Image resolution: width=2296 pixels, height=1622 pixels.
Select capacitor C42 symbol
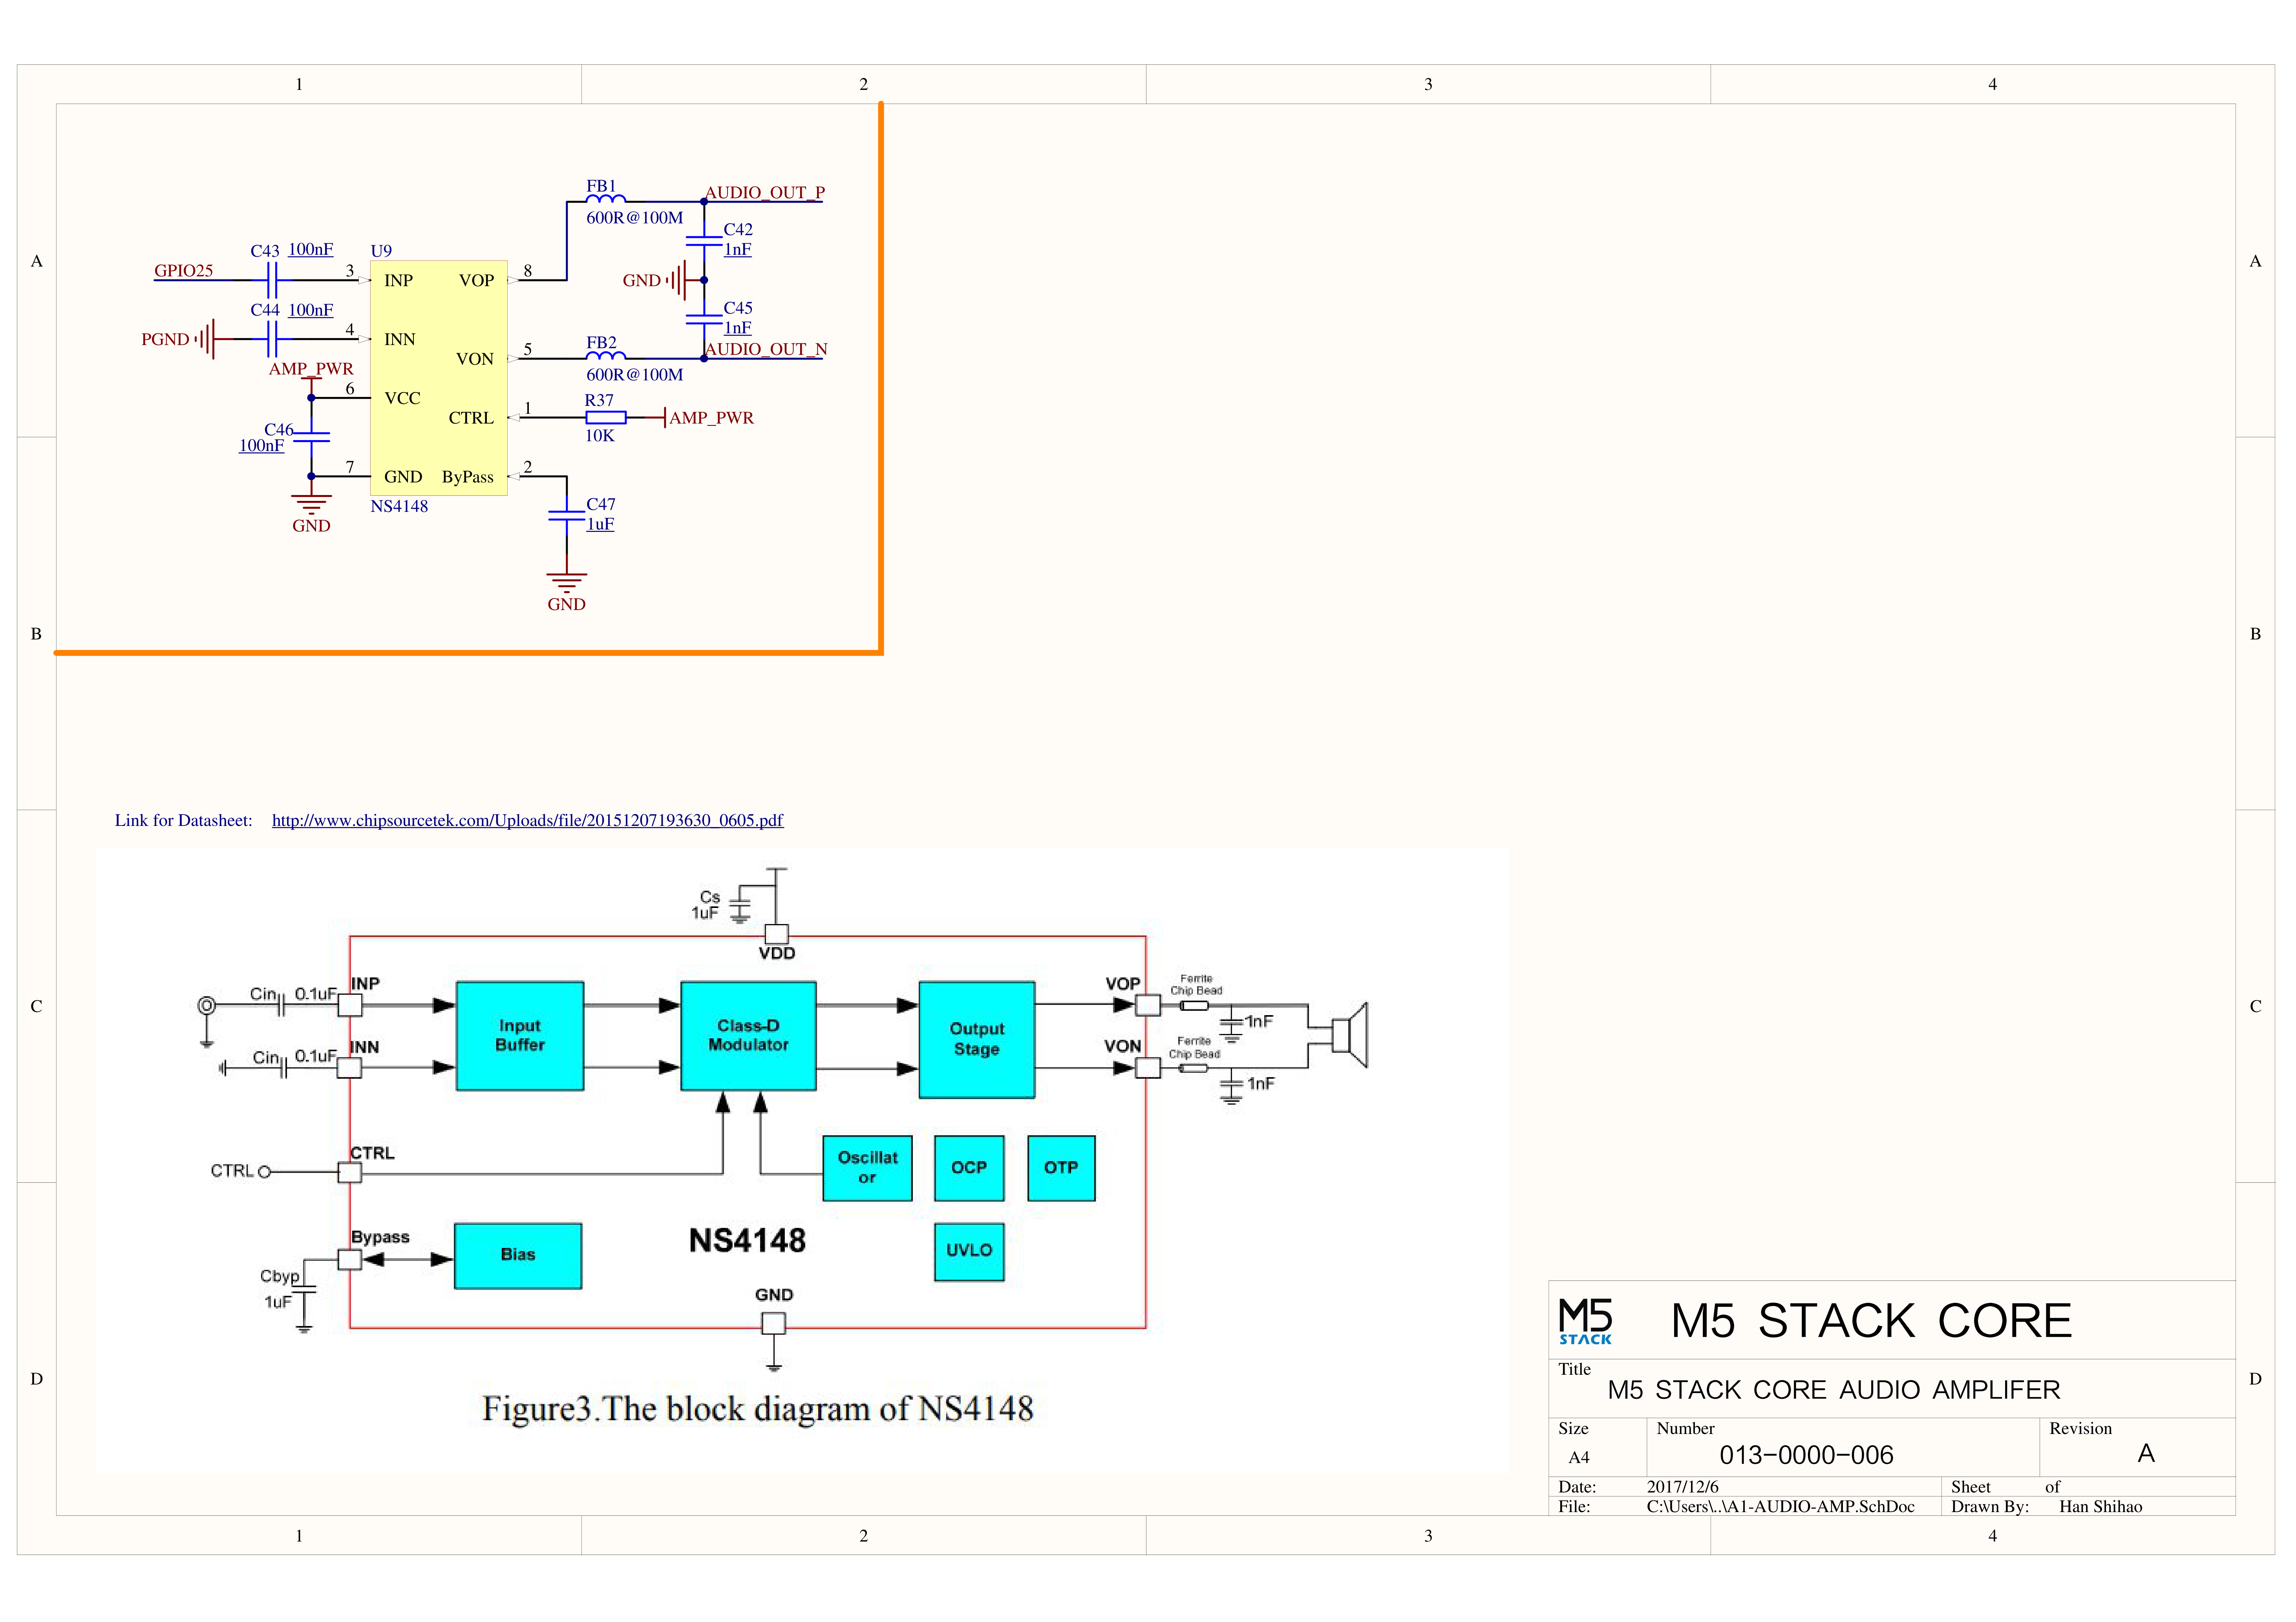click(704, 241)
